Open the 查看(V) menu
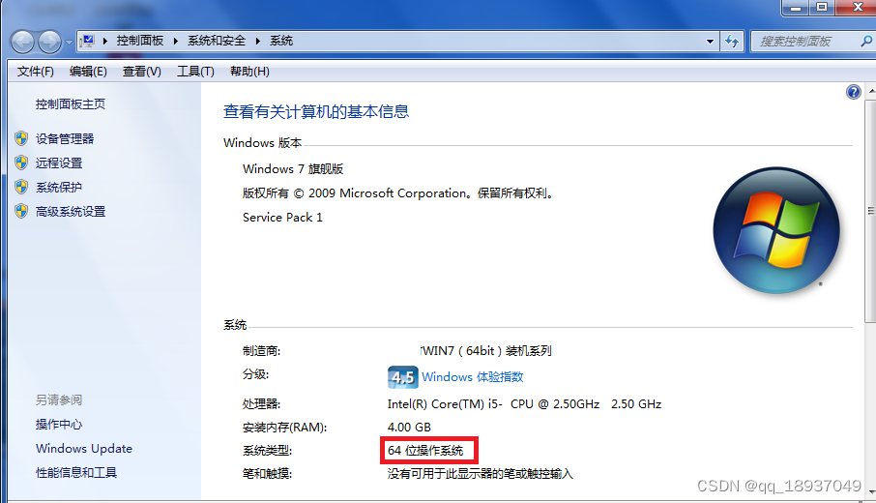This screenshot has width=876, height=503. coord(142,72)
